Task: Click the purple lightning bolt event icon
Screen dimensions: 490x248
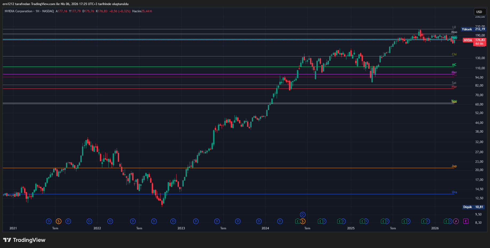Action: [x=456, y=221]
